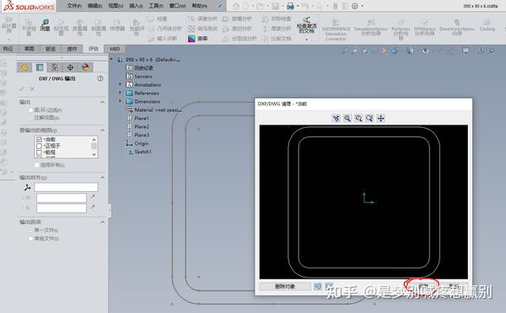Screen dimensions: 506x313
Task: Select the 单独文件 radio option
Action: coord(30,239)
